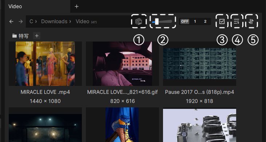
Task: Select the foggy night street lights thumbnail
Action: tap(45, 125)
